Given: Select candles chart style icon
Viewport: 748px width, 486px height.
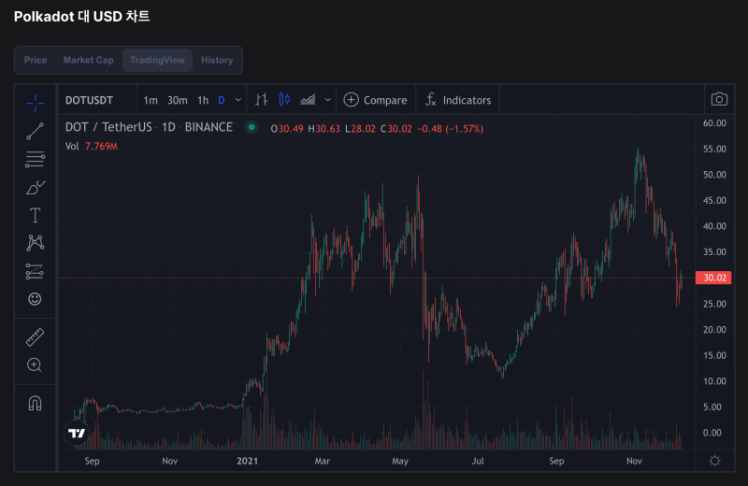Looking at the screenshot, I should coord(284,99).
